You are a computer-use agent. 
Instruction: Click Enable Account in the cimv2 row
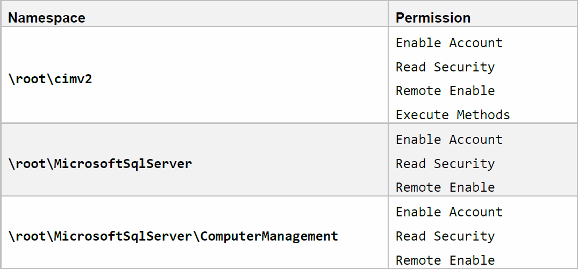[x=449, y=43]
